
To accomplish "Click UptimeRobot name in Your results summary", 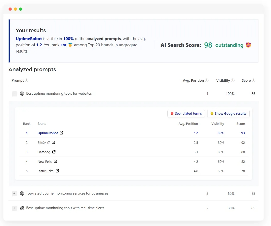I will click(x=29, y=39).
